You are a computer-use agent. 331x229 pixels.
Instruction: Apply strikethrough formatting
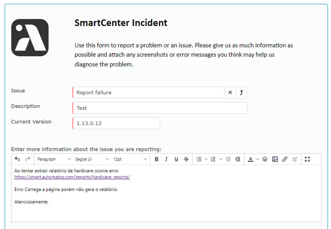point(186,159)
